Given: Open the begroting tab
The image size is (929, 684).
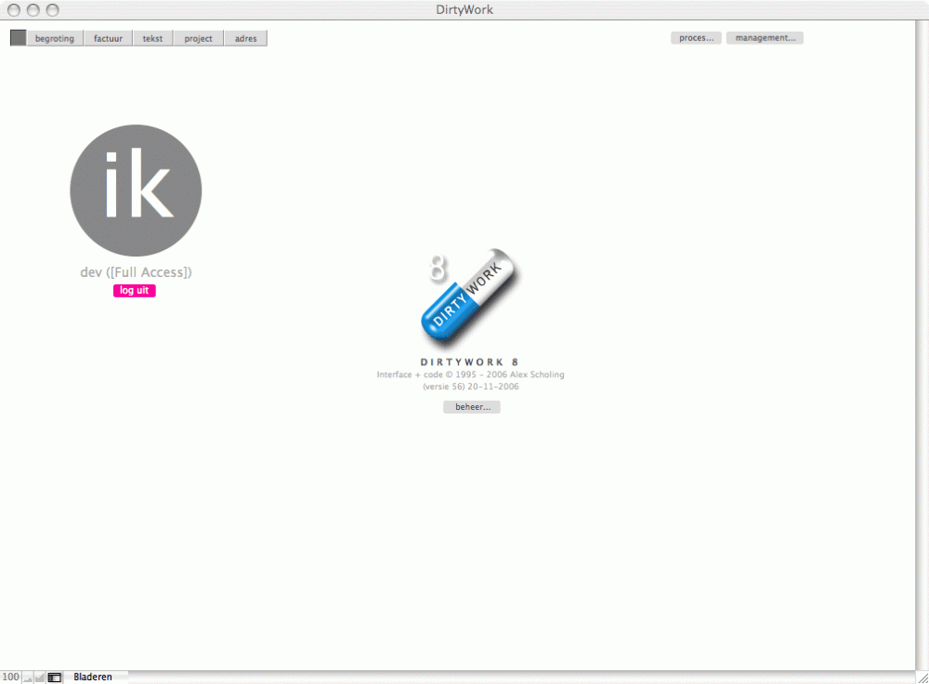Looking at the screenshot, I should (x=55, y=39).
